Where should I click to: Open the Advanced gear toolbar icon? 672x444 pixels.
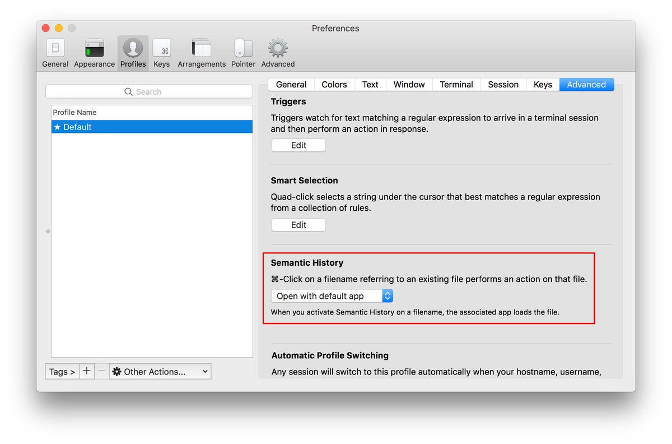tap(278, 53)
